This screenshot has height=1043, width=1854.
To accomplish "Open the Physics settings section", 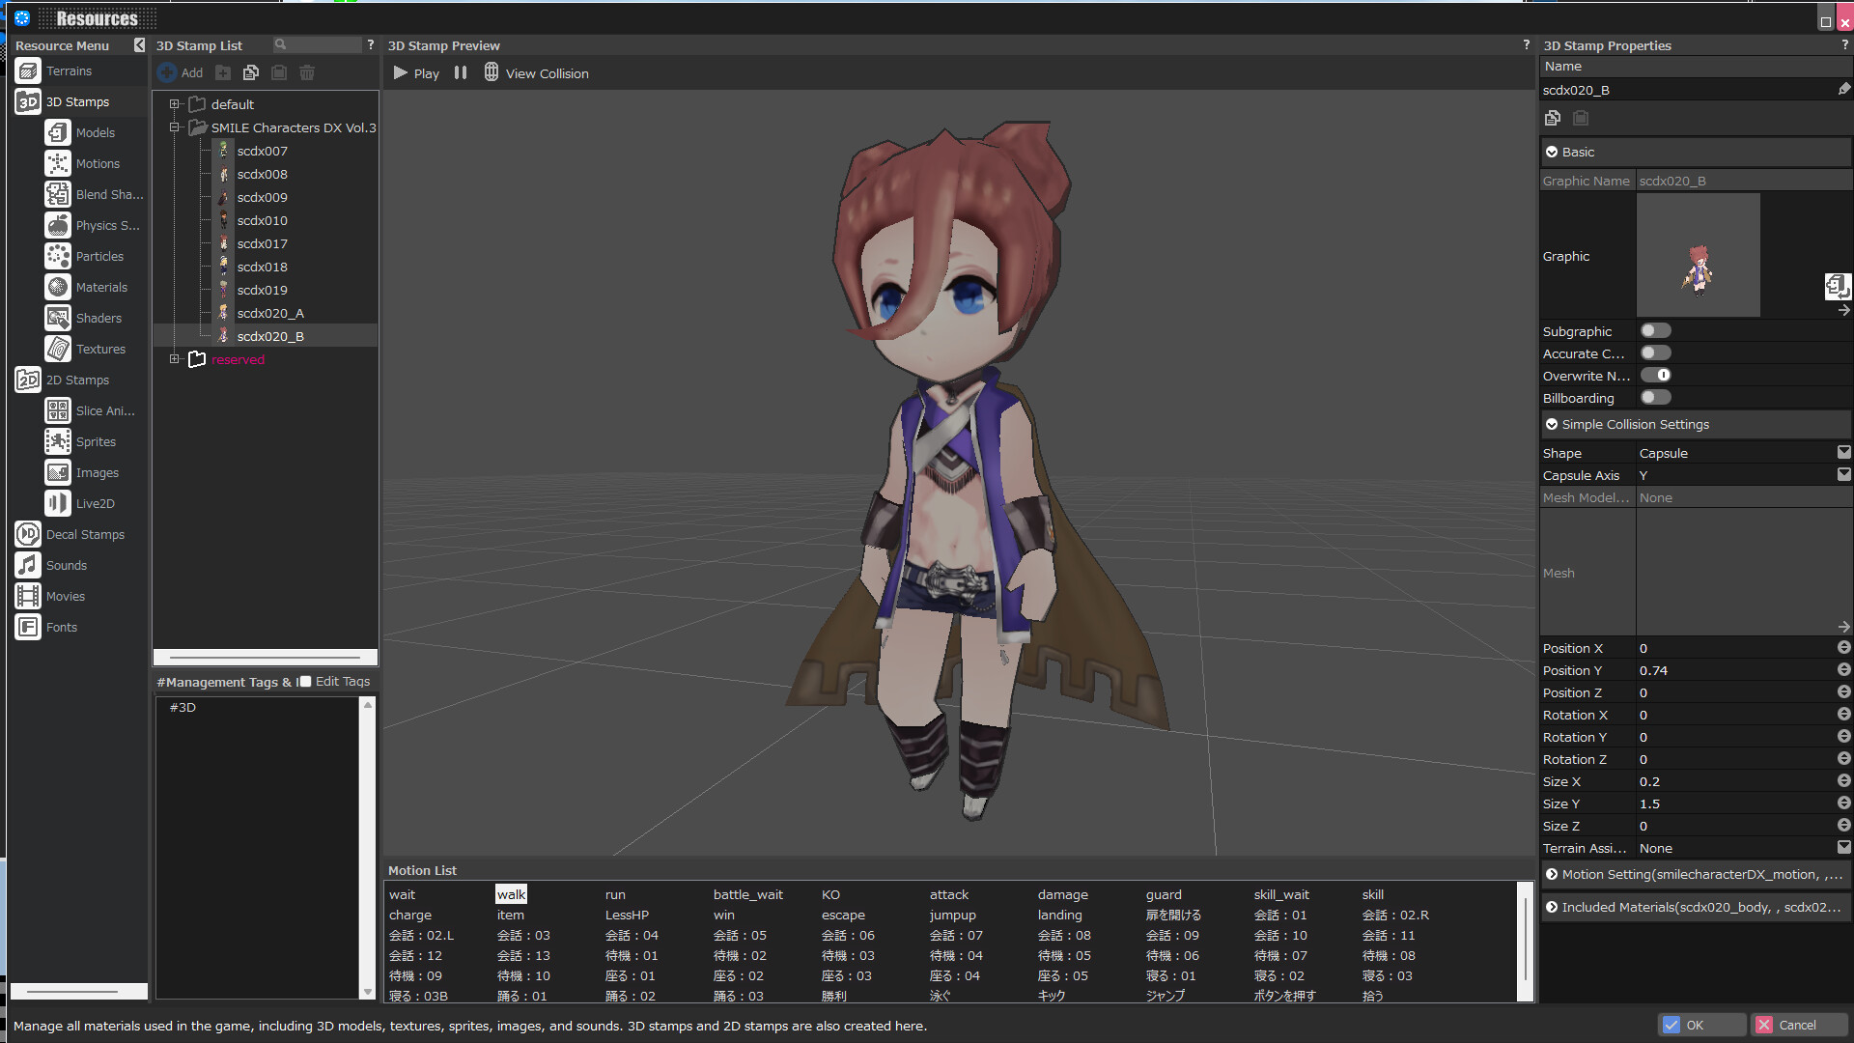I will tap(92, 226).
